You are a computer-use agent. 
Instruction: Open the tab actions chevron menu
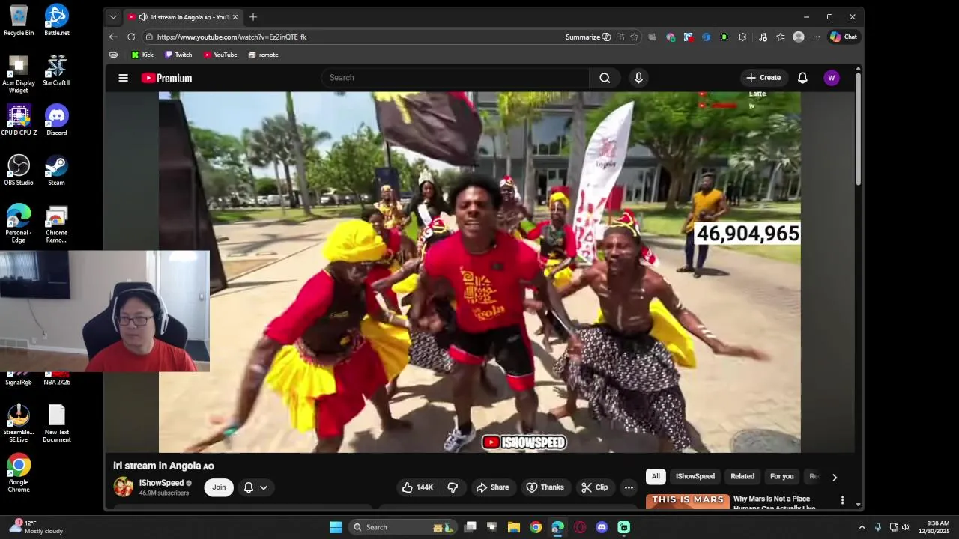pos(113,17)
